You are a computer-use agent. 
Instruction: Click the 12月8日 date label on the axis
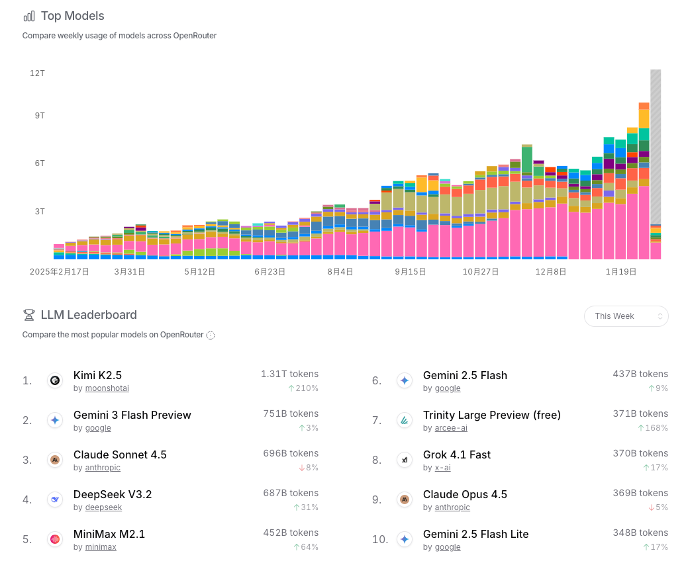pos(551,272)
